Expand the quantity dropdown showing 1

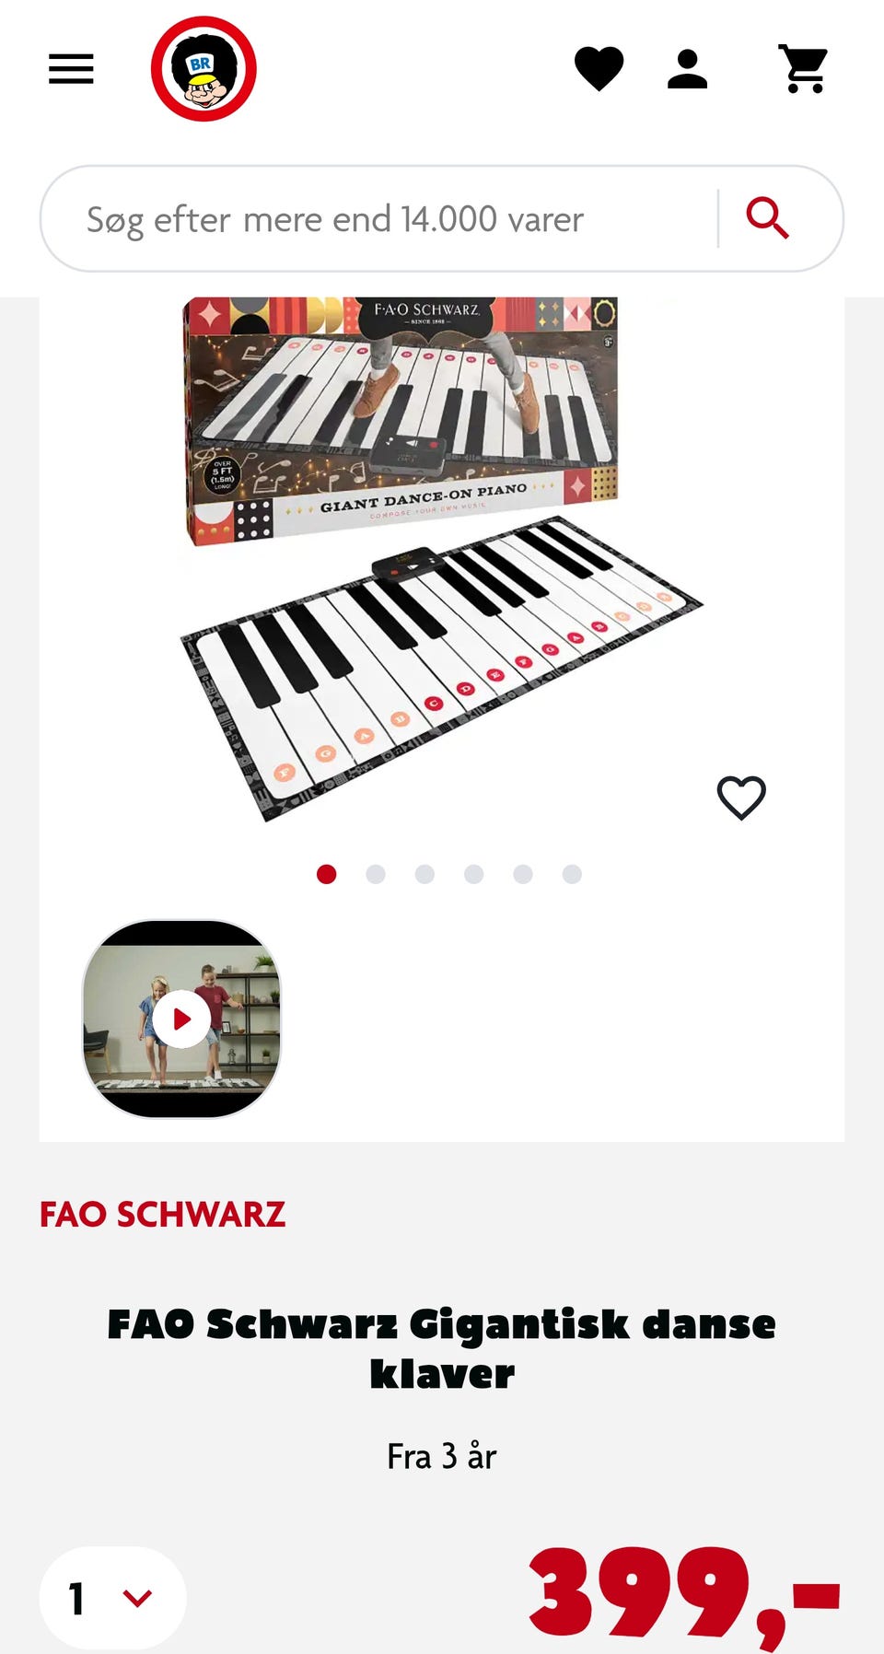112,1598
